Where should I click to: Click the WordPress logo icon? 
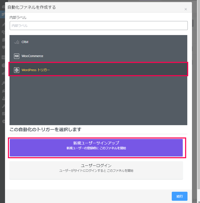pos(16,70)
